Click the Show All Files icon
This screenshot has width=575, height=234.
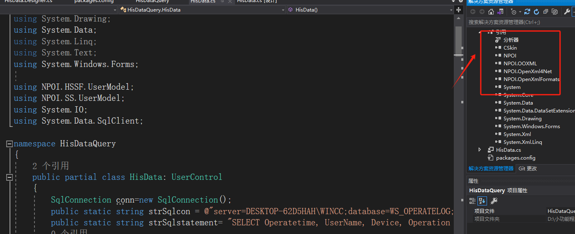[x=554, y=12]
